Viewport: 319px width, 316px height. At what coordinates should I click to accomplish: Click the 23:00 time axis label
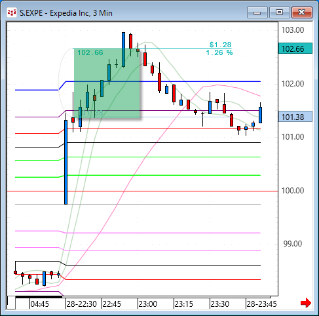coord(148,304)
